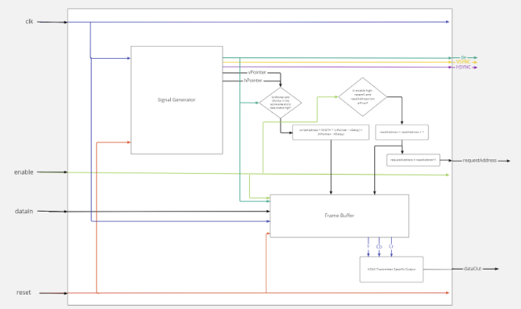The image size is (521, 309).
Task: Click the dataIn input label
Action: pyautogui.click(x=24, y=211)
